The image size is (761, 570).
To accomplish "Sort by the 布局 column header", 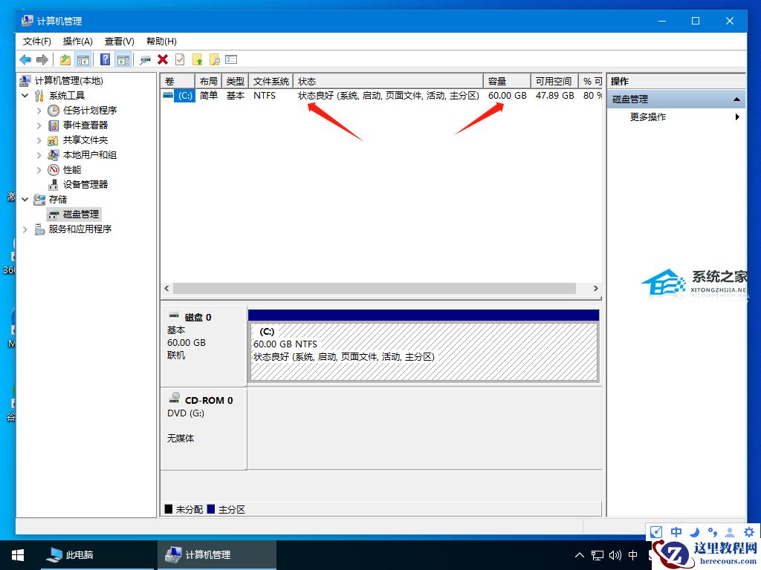I will tap(208, 81).
